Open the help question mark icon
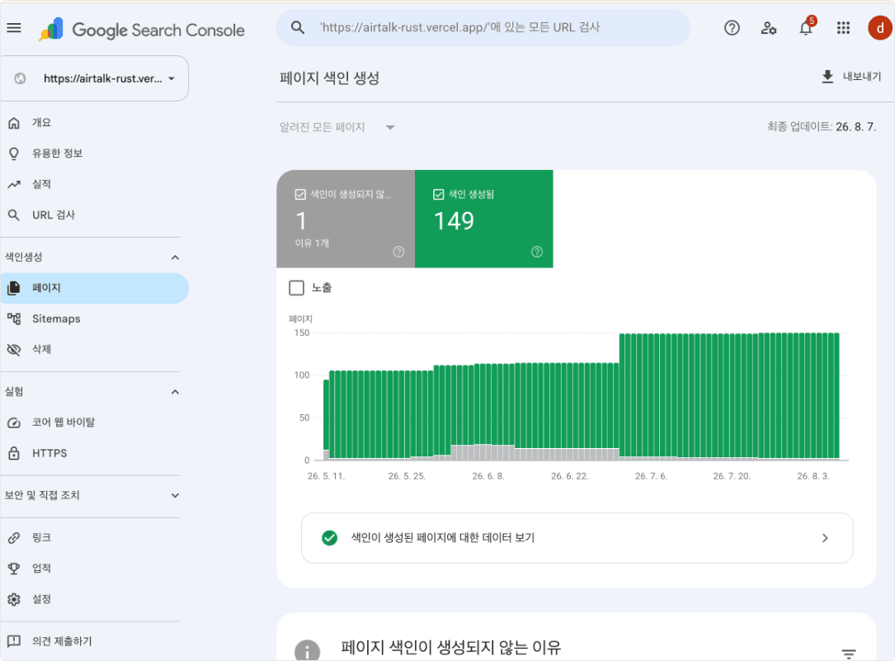The width and height of the screenshot is (895, 661). tap(732, 28)
